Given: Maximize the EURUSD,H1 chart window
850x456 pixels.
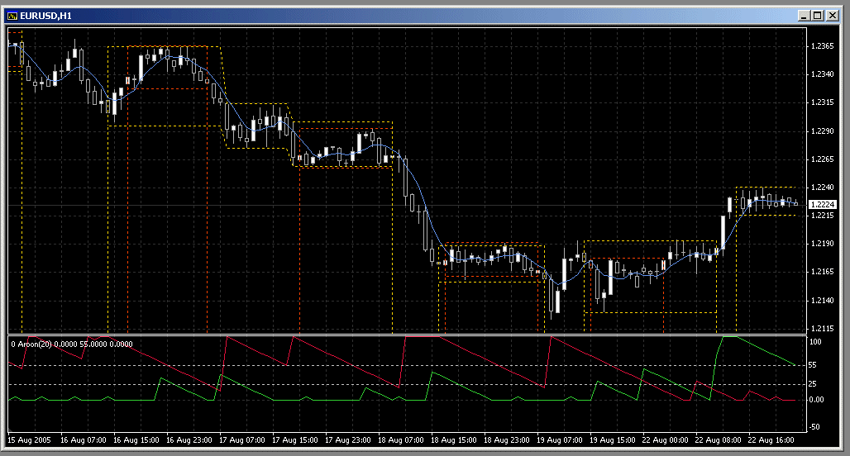Looking at the screenshot, I should click(818, 15).
